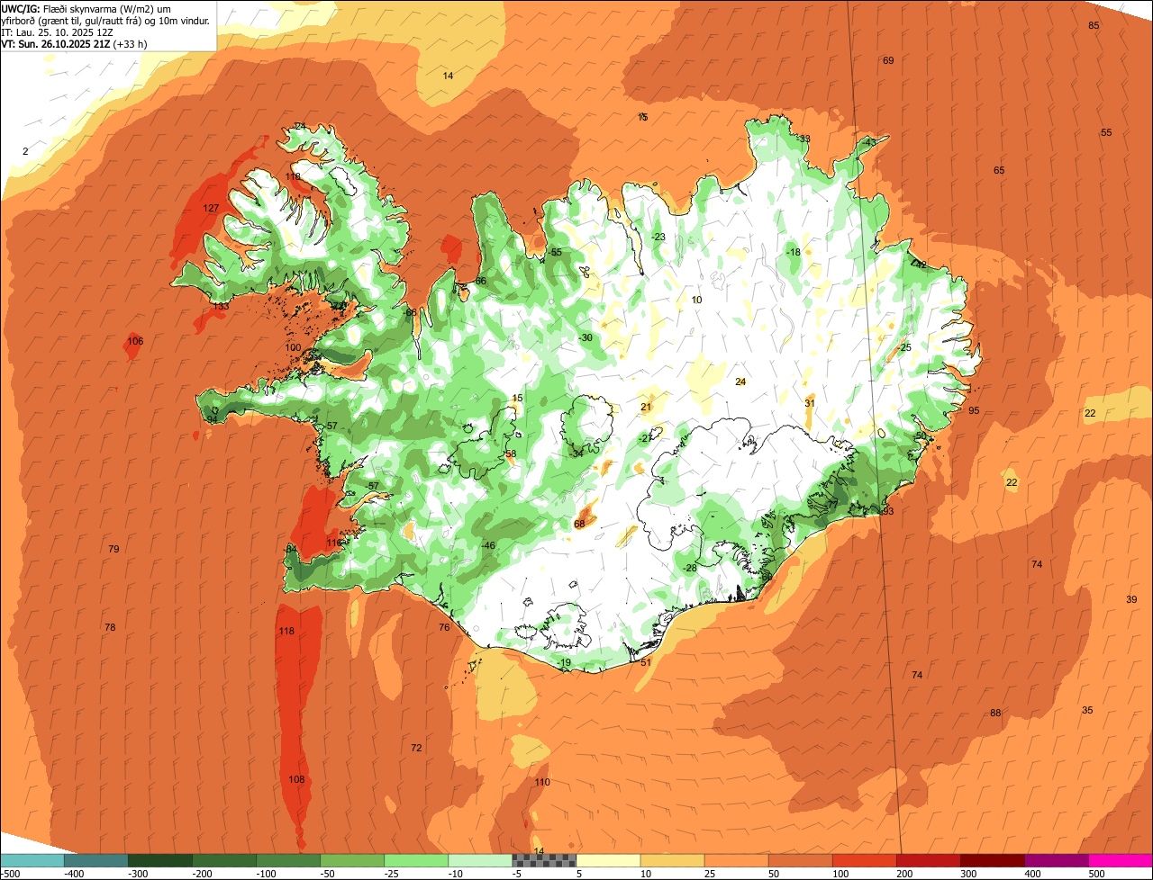The image size is (1153, 880).
Task: Click the map value '100' in Breiðafjörður
Action: click(293, 347)
